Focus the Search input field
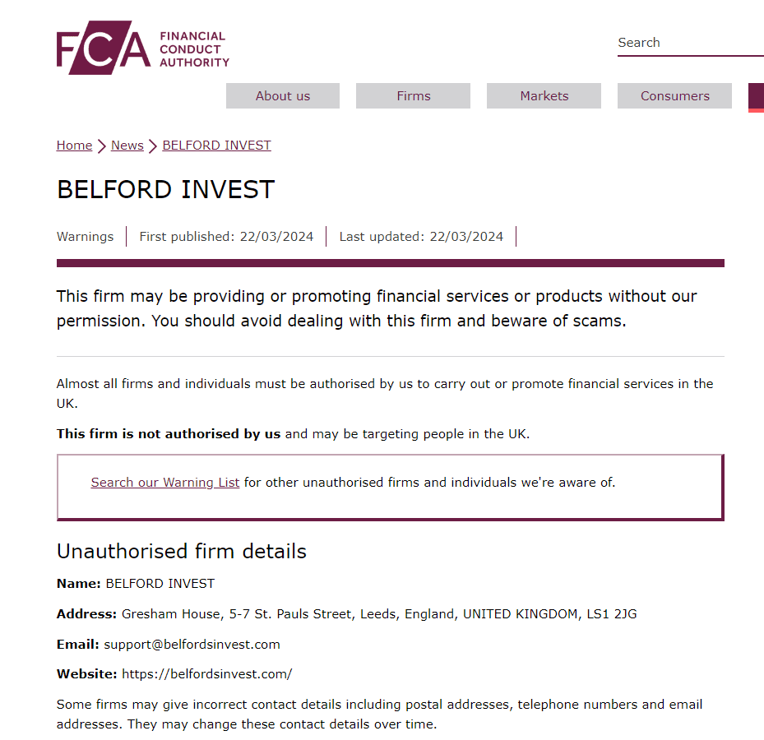Screen dimensions: 764x740 [x=691, y=43]
